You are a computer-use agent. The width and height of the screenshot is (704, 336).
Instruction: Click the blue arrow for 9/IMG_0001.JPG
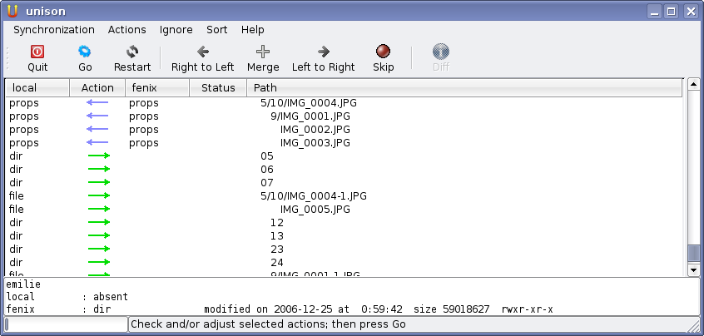(x=97, y=116)
